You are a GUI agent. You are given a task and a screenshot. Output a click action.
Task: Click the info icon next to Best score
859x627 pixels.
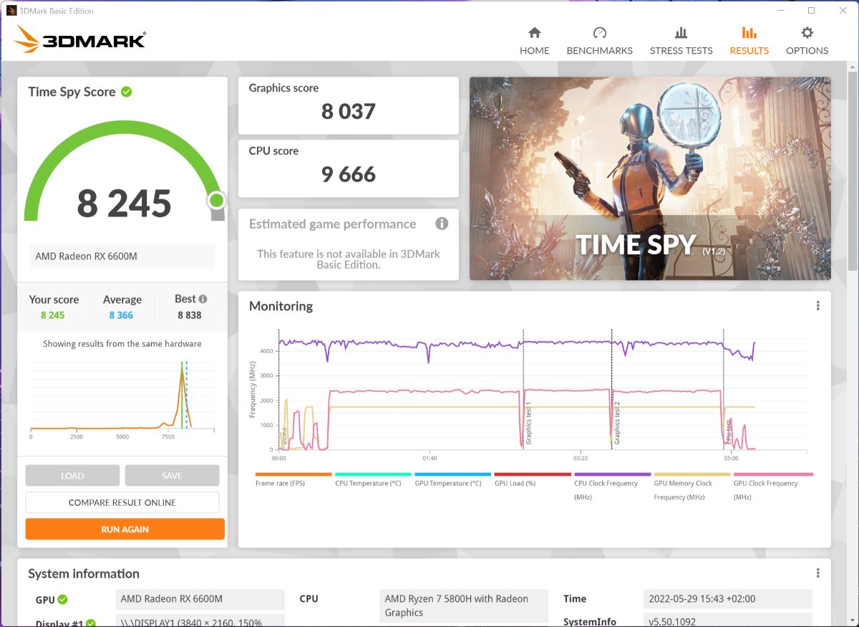coord(203,300)
